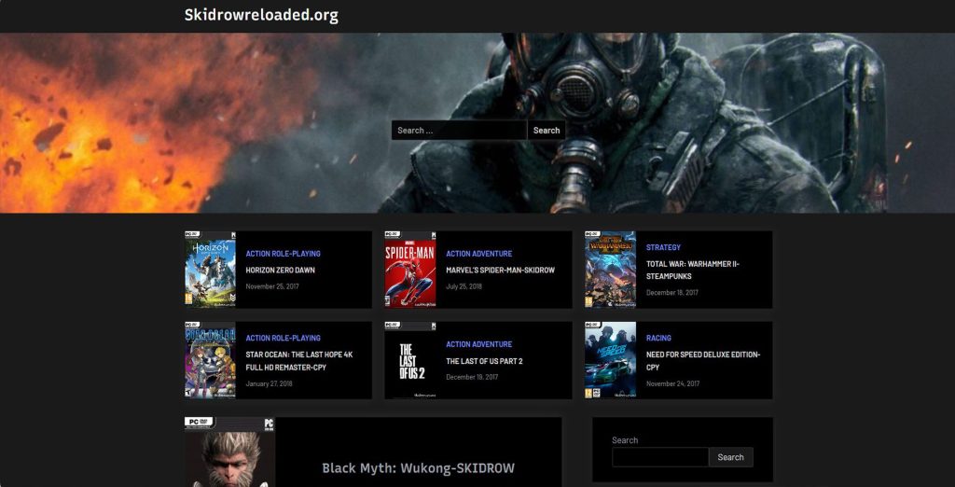Screen dimensions: 955x487
Task: Click the sidebar Search button
Action: pos(730,457)
